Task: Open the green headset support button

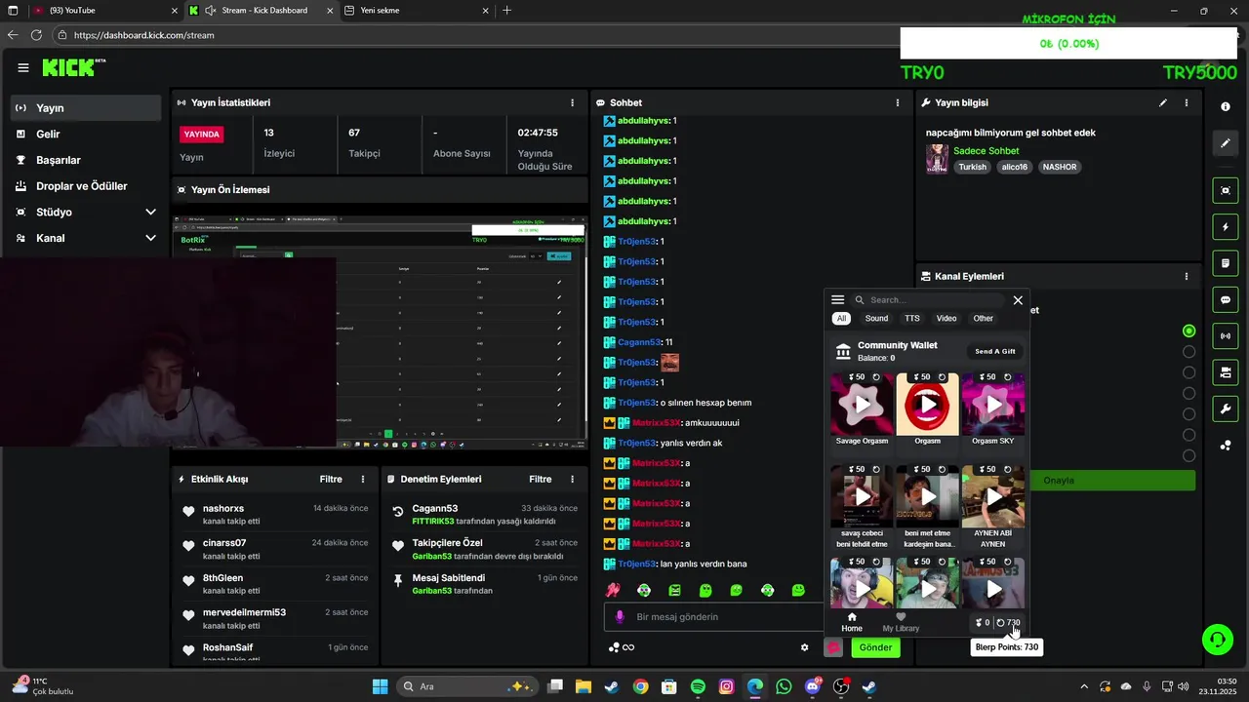Action: point(1217,640)
